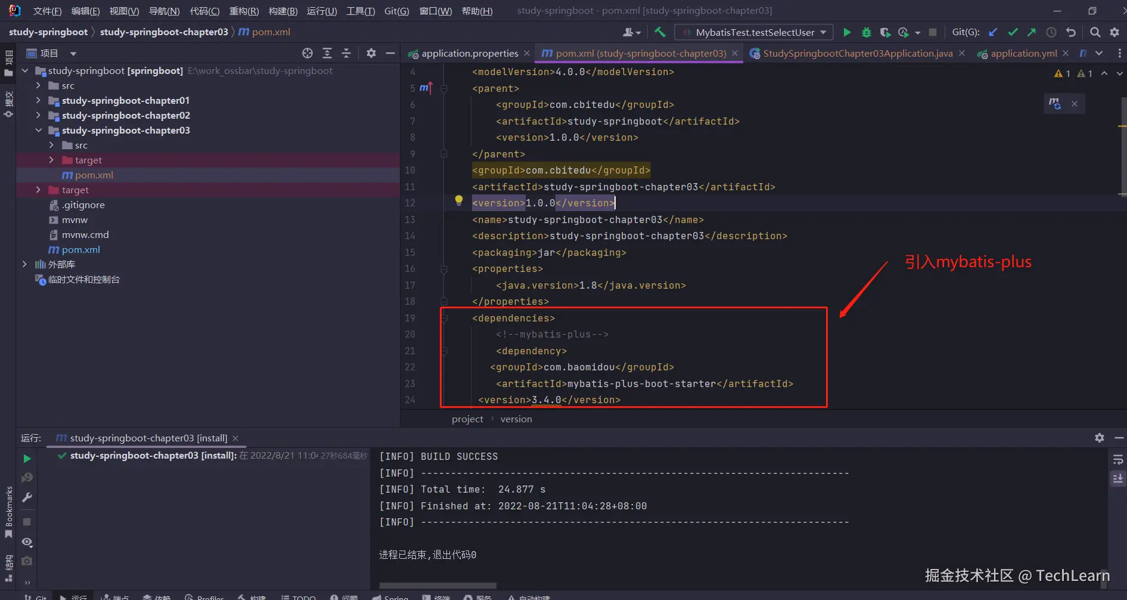Open the 重构(R) menu

click(244, 11)
